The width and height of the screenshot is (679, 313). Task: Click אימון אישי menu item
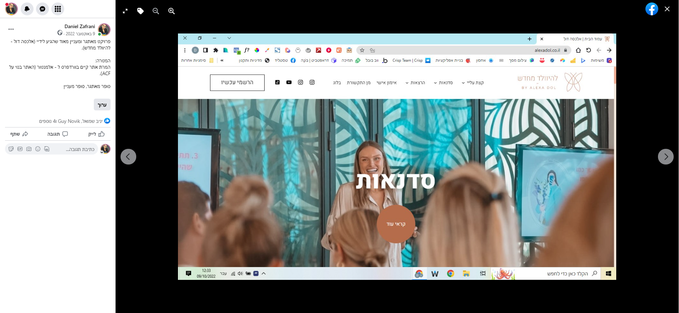click(x=387, y=83)
